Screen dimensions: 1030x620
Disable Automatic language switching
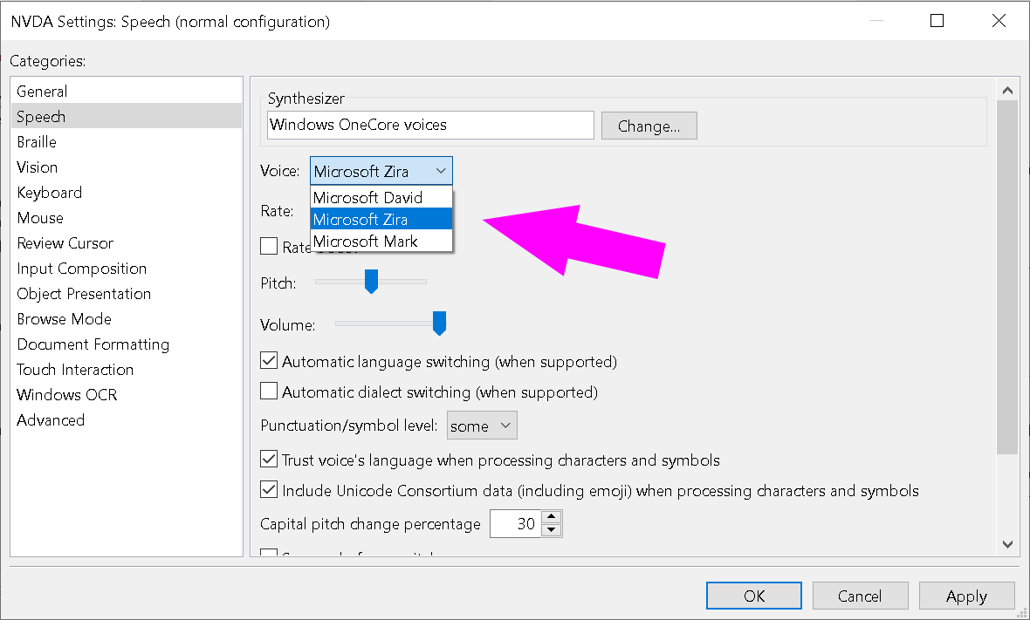click(x=268, y=360)
